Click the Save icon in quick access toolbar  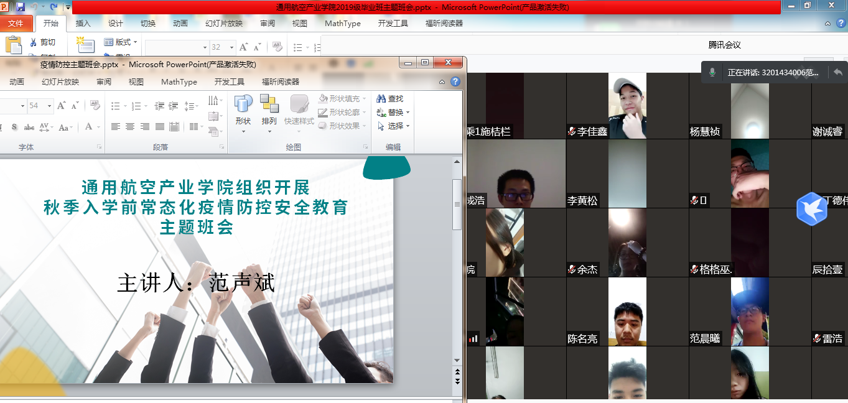[21, 7]
